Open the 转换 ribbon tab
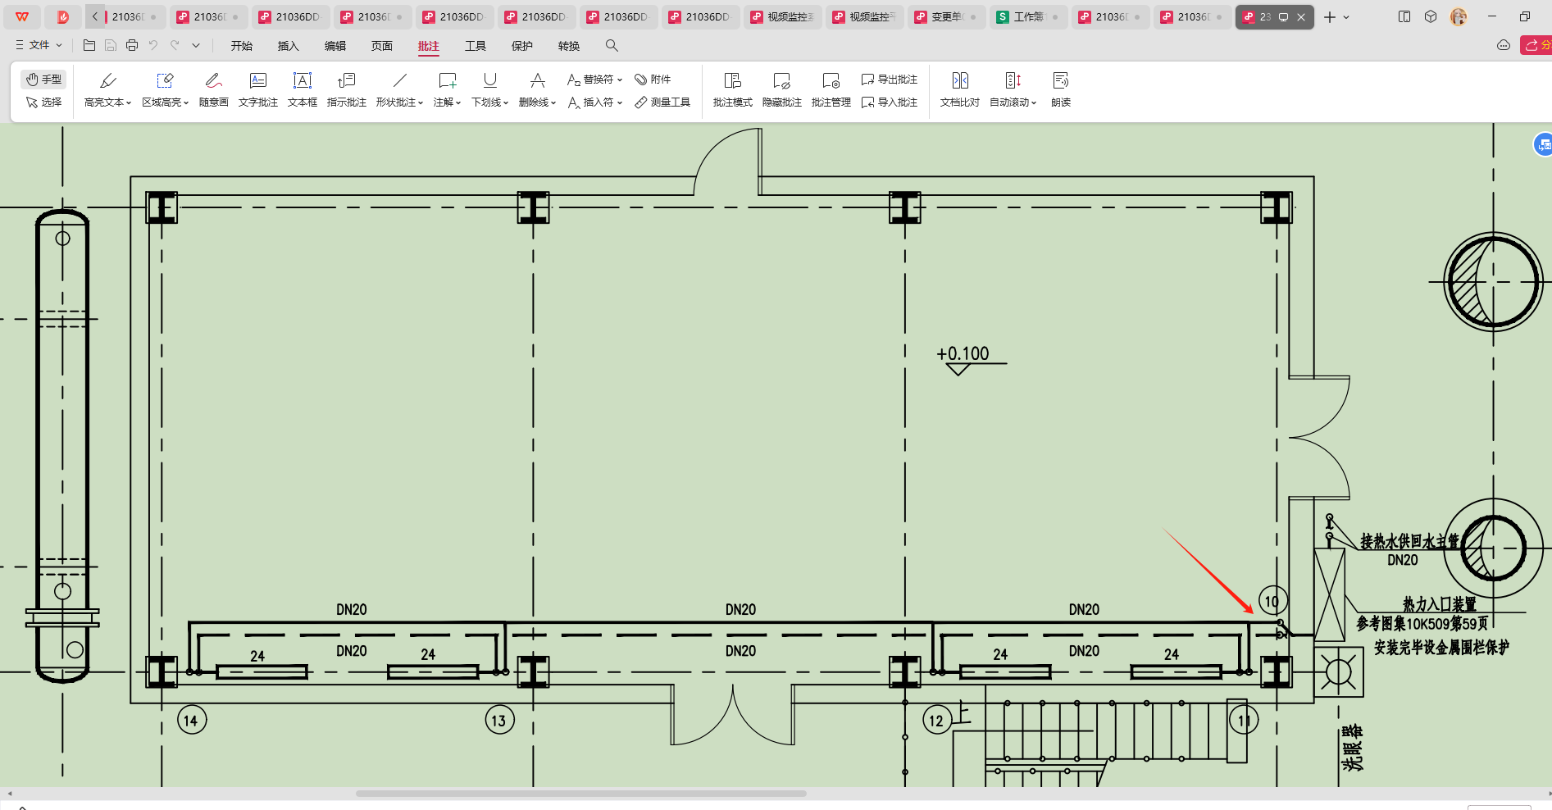The height and width of the screenshot is (810, 1552). [x=569, y=46]
